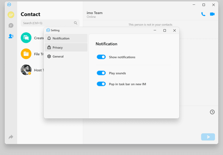Viewport: 223px width, 155px height.
Task: Close the Setting dialog
Action: pyautogui.click(x=174, y=30)
